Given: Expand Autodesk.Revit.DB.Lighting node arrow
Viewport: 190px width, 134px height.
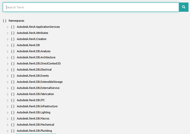Looking at the screenshot, I should click(x=8, y=113).
